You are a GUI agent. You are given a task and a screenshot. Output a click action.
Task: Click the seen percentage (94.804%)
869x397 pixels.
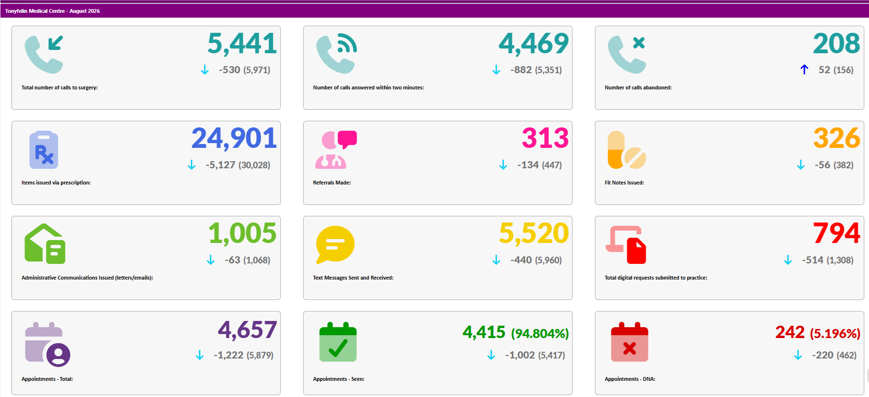click(x=540, y=334)
